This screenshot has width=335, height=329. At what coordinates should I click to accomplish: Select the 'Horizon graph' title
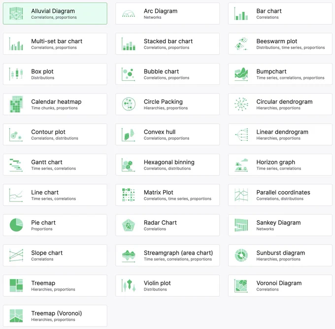click(x=275, y=162)
